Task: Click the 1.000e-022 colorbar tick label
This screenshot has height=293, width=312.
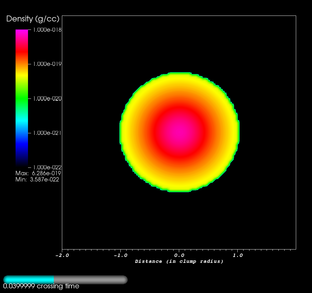Action: pyautogui.click(x=47, y=167)
